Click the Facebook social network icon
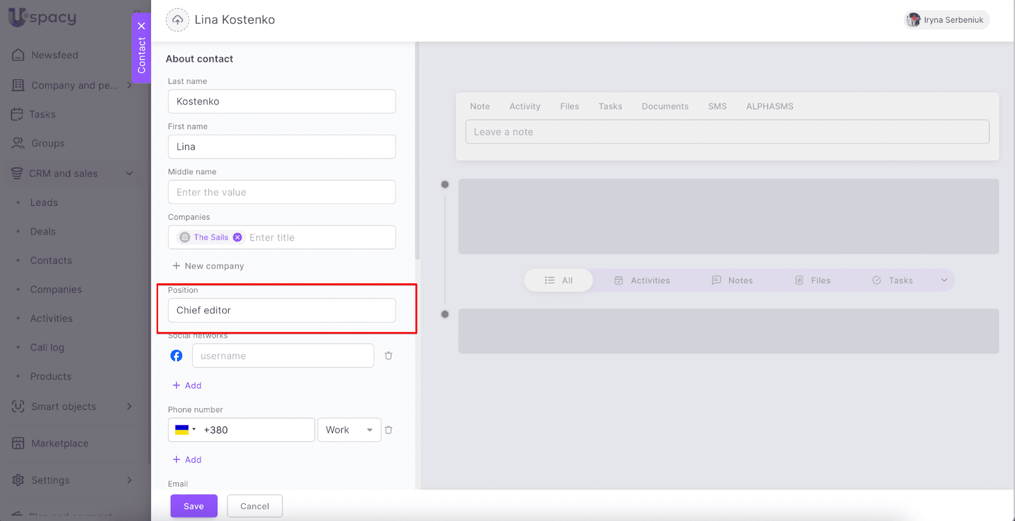Viewport: 1015px width, 521px height. click(x=176, y=356)
